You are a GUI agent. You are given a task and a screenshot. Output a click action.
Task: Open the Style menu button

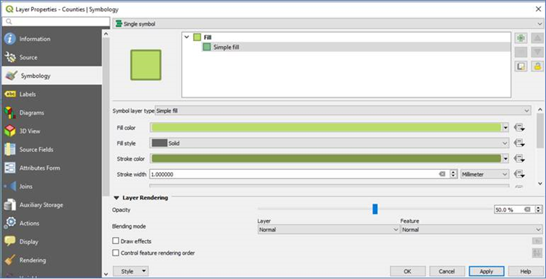point(131,271)
